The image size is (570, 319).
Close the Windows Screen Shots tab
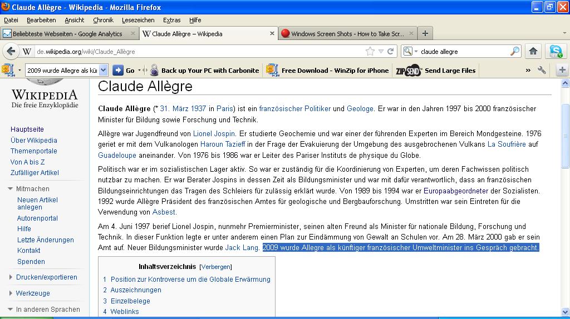pos(412,33)
